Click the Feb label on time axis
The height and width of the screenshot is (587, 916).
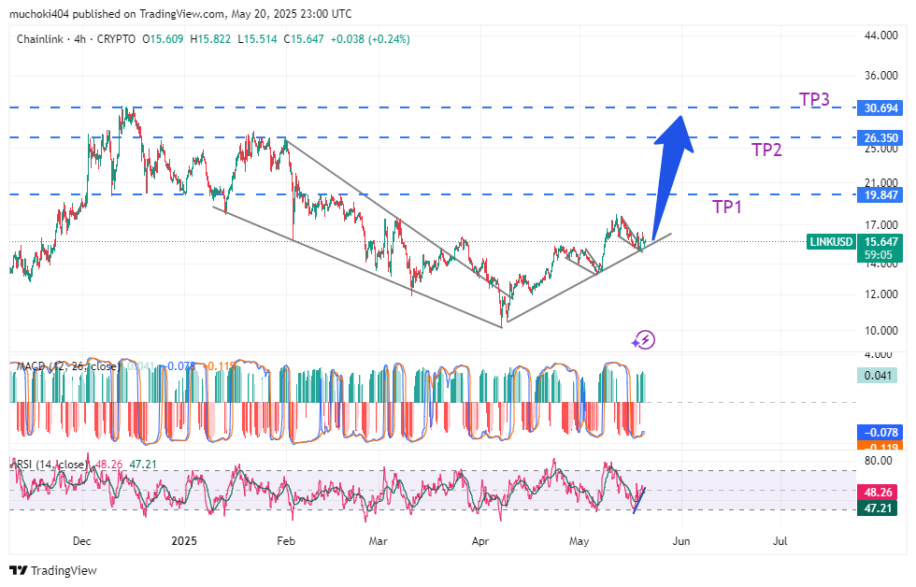286,541
